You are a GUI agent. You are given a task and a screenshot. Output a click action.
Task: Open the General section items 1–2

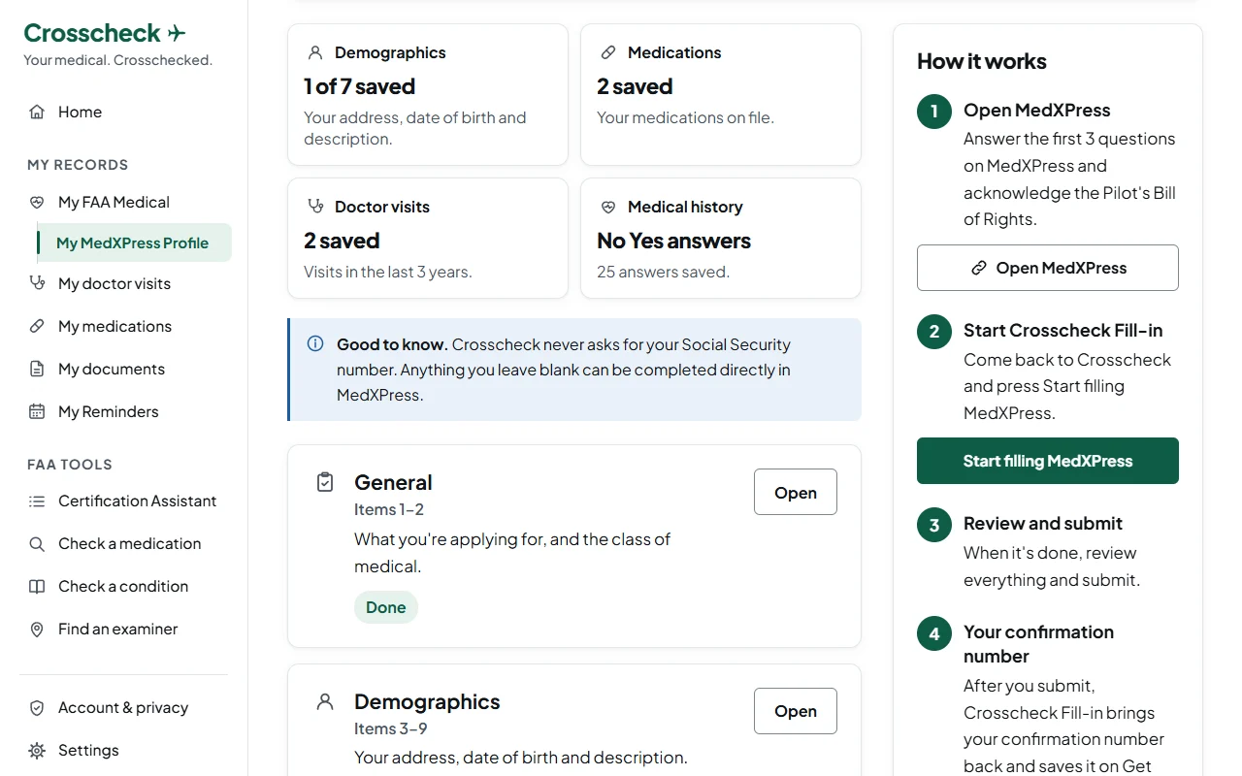click(796, 492)
